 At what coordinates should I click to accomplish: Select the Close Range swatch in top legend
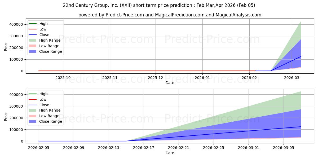[x=33, y=51]
